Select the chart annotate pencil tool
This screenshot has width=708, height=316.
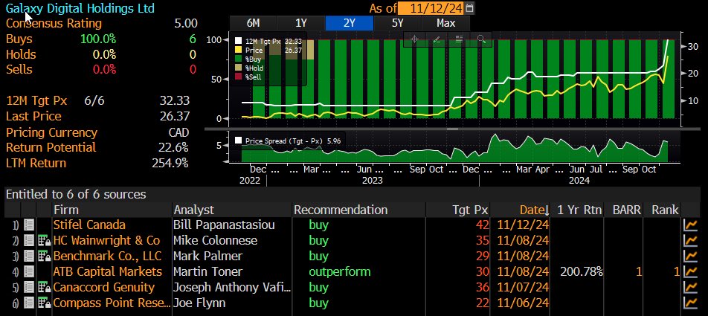point(437,39)
